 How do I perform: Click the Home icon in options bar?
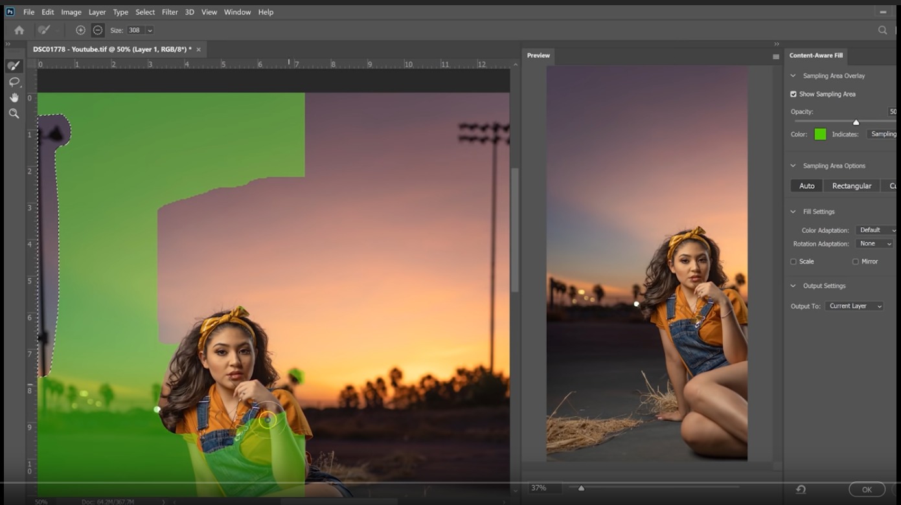[19, 30]
